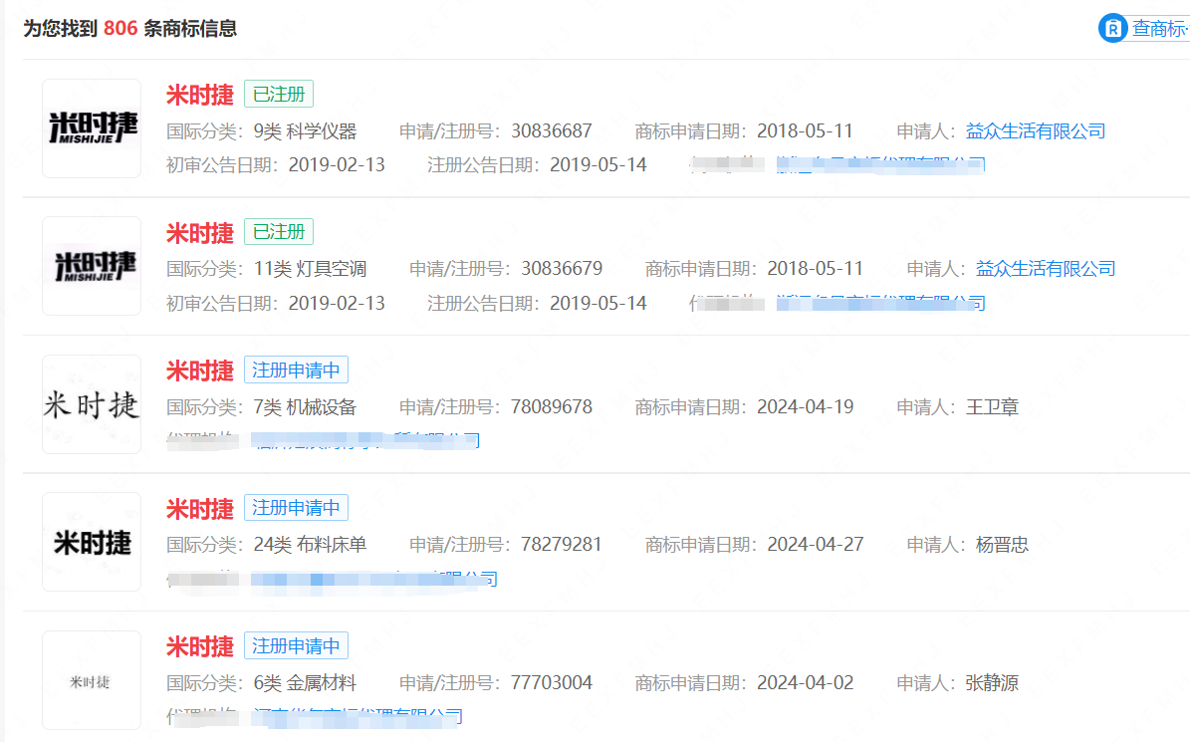Open applicant 益众生活有限公司 in the 30836687 row

[x=1036, y=131]
